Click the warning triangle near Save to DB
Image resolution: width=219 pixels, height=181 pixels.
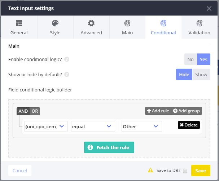[150, 170]
